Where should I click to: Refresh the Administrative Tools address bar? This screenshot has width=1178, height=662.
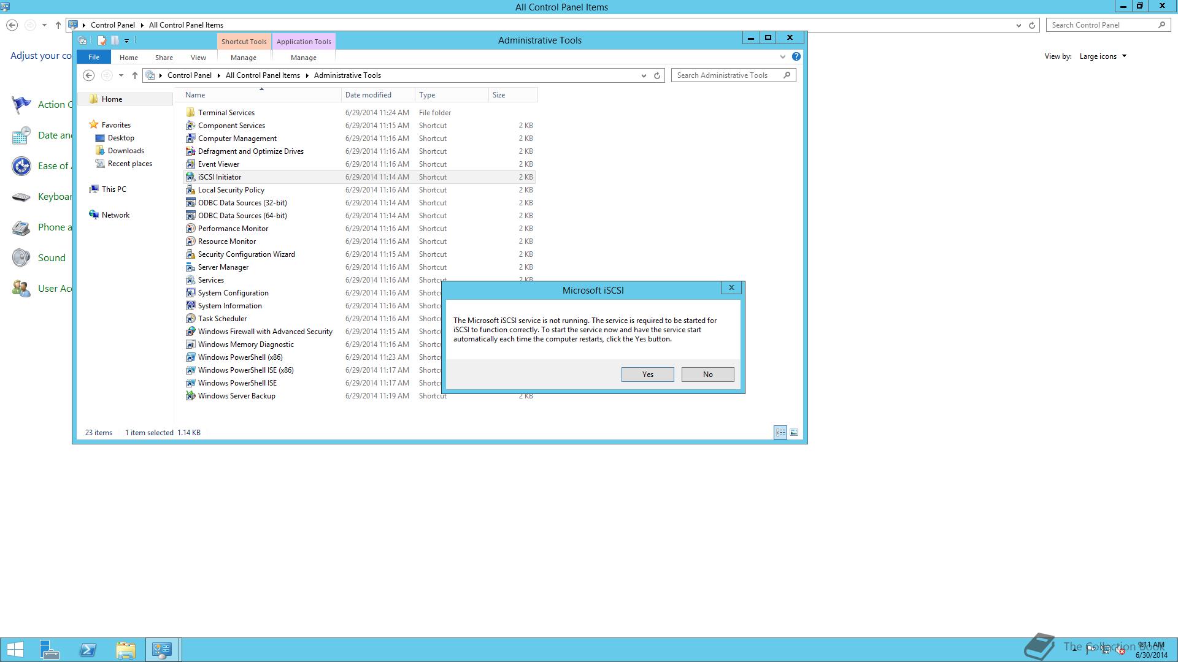pos(657,75)
